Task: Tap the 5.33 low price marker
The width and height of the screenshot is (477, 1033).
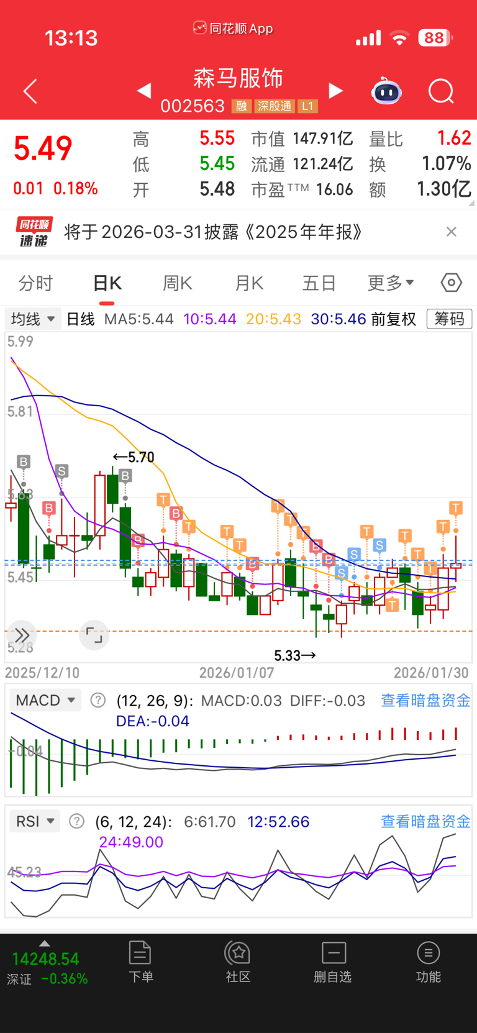Action: (295, 655)
